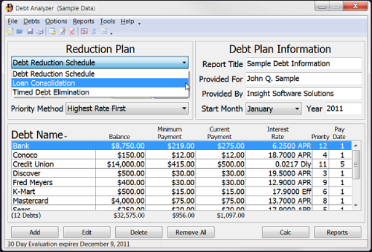Click the Save floppy disk icon
This screenshot has height=252, width=372.
[x=30, y=31]
